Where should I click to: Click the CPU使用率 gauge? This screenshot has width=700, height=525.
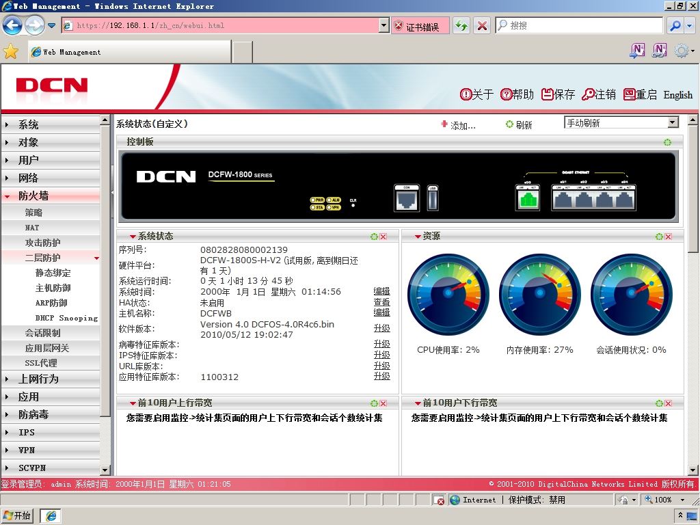(x=448, y=295)
